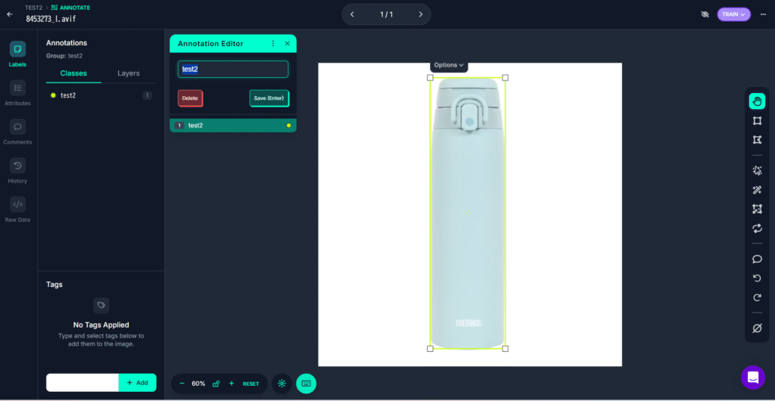Close the Annotation Editor panel
This screenshot has height=401, width=775.
click(x=287, y=43)
